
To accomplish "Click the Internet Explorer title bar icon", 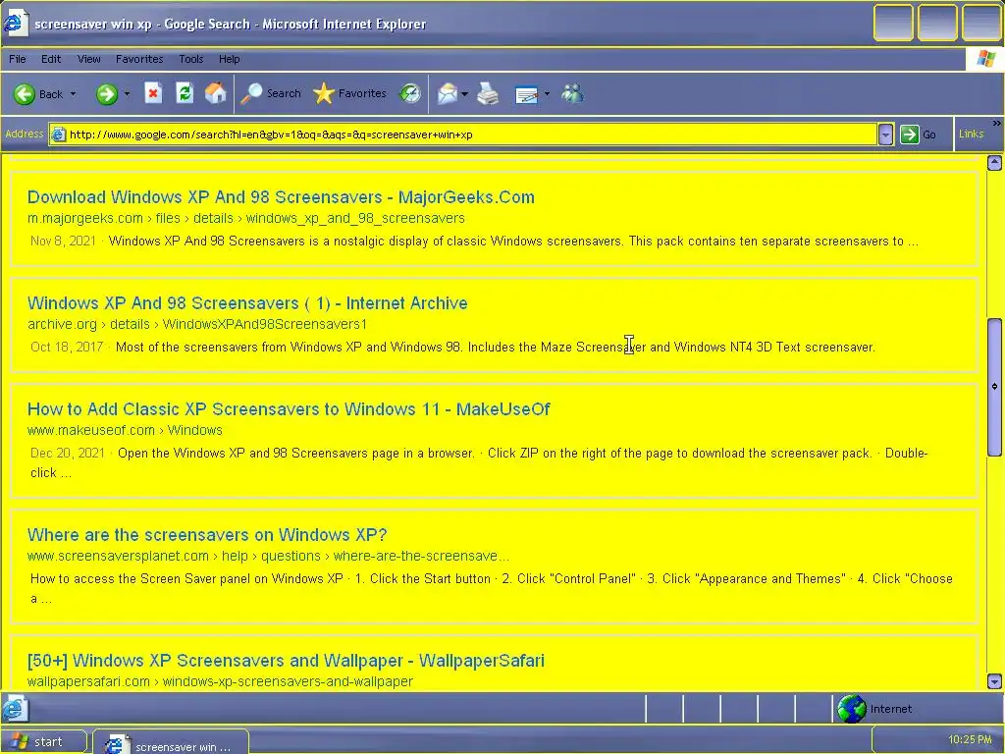I will (x=14, y=24).
